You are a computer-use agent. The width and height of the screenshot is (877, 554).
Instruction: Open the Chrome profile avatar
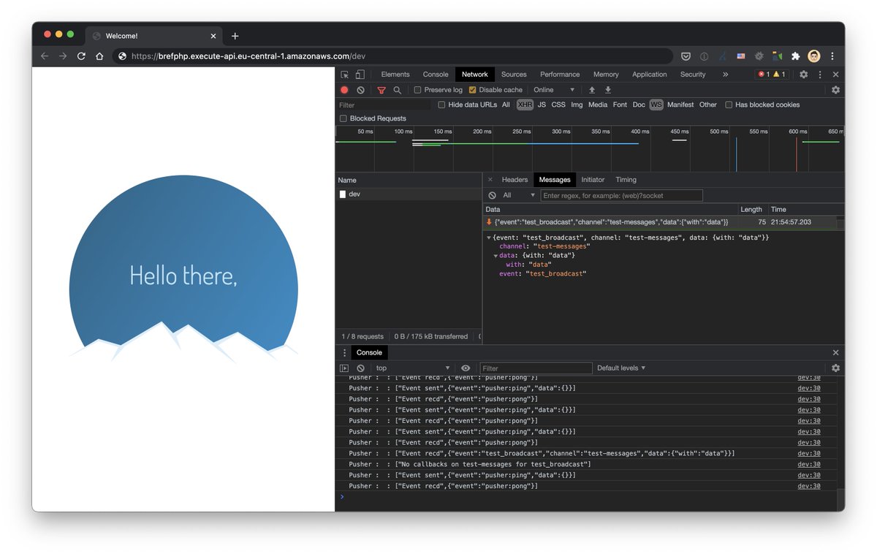[813, 56]
